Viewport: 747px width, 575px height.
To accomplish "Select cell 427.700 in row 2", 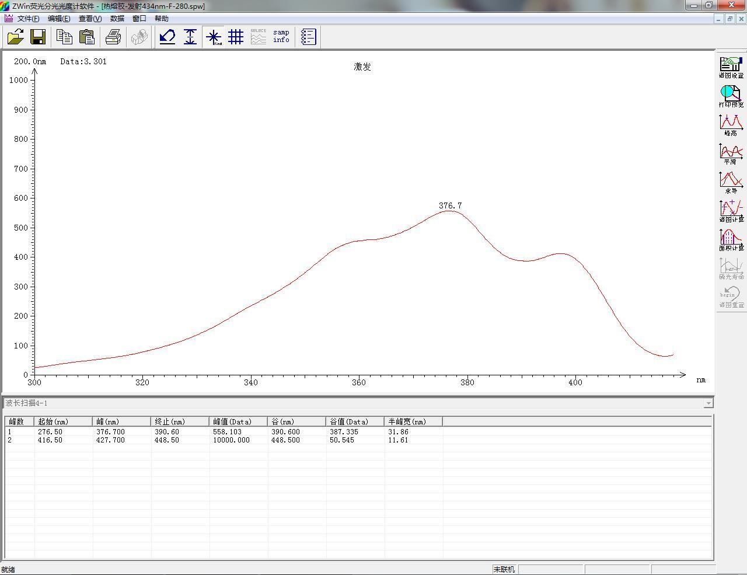I will point(110,440).
